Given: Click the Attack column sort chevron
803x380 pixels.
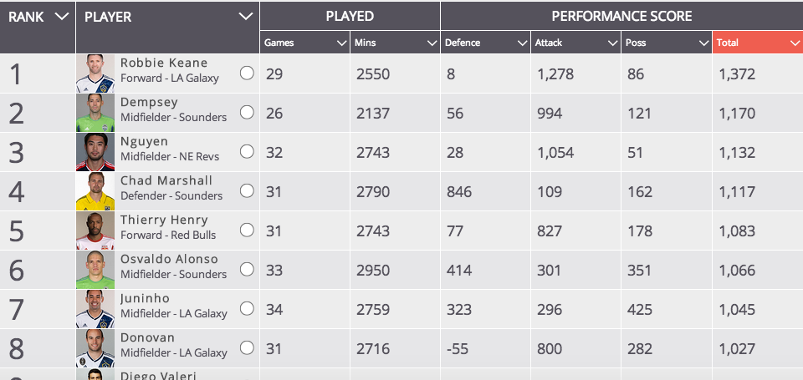Looking at the screenshot, I should [x=612, y=43].
